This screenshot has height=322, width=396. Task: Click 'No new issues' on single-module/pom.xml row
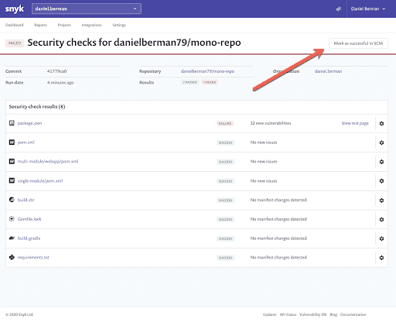(x=264, y=181)
